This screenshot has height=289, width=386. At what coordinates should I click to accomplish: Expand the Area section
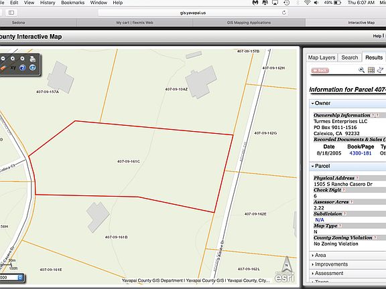(x=348, y=256)
